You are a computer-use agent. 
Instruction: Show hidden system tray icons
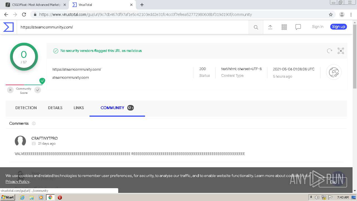coord(311,197)
